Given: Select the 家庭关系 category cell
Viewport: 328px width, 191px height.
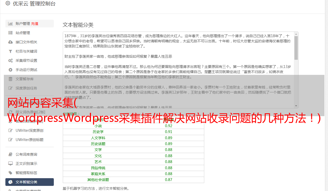Looking at the screenshot, I should [x=98, y=174].
